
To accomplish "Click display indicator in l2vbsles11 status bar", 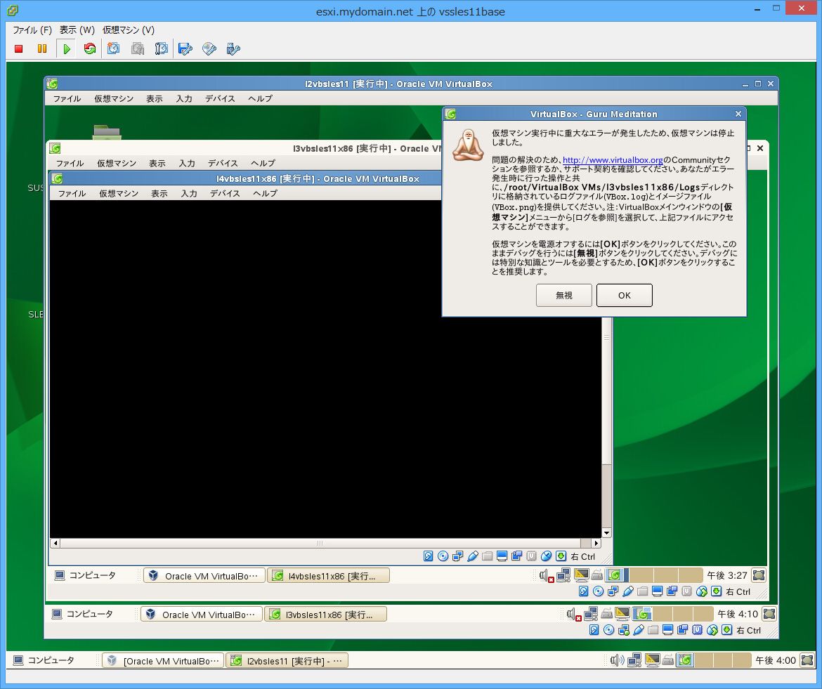I will [x=667, y=630].
